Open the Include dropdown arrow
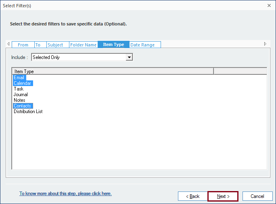The height and width of the screenshot is (204, 276). (x=129, y=57)
